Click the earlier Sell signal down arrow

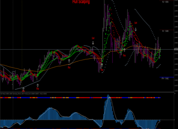click(93, 43)
